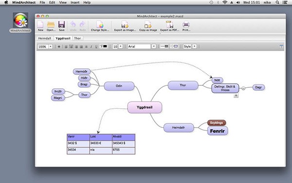Choose Export as PDF icon

(170, 26)
